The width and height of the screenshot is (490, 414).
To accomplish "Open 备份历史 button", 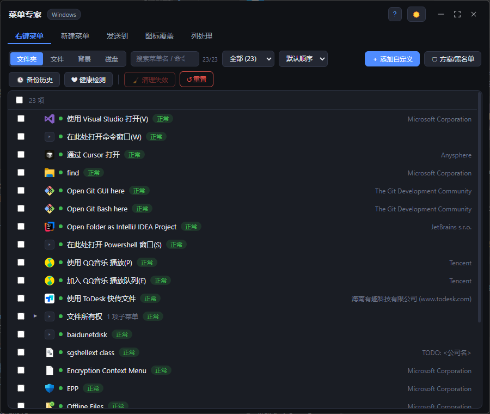I will (34, 80).
